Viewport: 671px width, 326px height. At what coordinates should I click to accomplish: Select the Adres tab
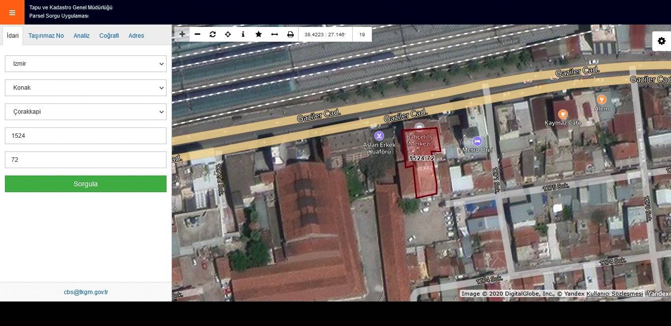(x=136, y=36)
